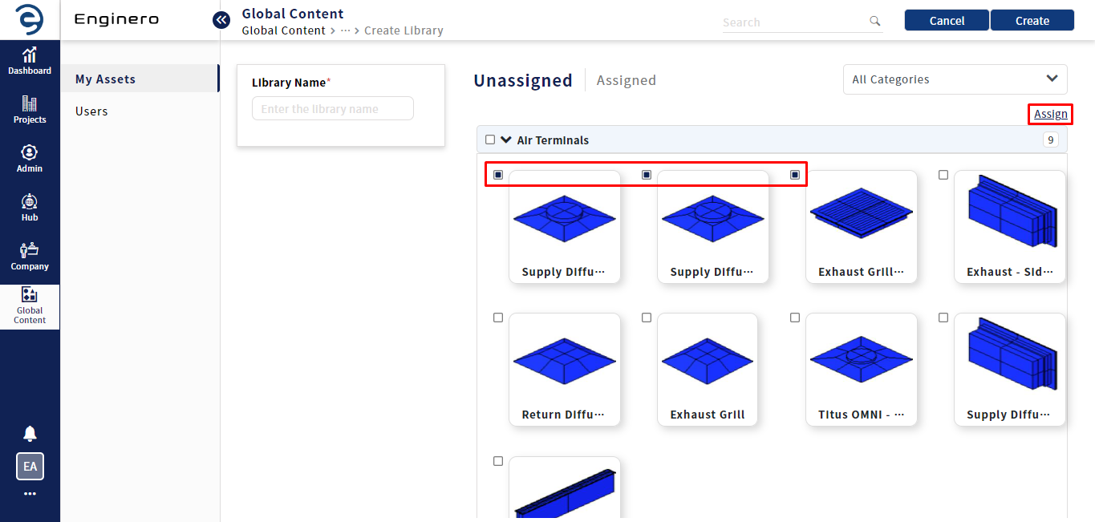Open the EA user avatar

click(x=30, y=467)
